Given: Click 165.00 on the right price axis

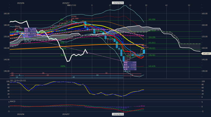Looking at the screenshot, I should [x=204, y=14].
